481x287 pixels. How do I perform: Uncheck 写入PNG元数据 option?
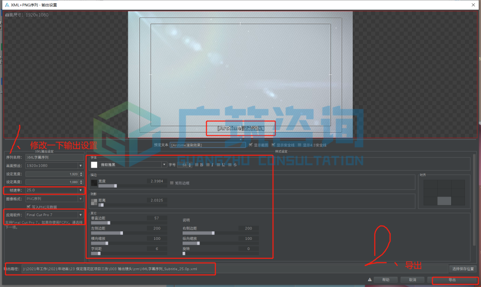coord(29,207)
